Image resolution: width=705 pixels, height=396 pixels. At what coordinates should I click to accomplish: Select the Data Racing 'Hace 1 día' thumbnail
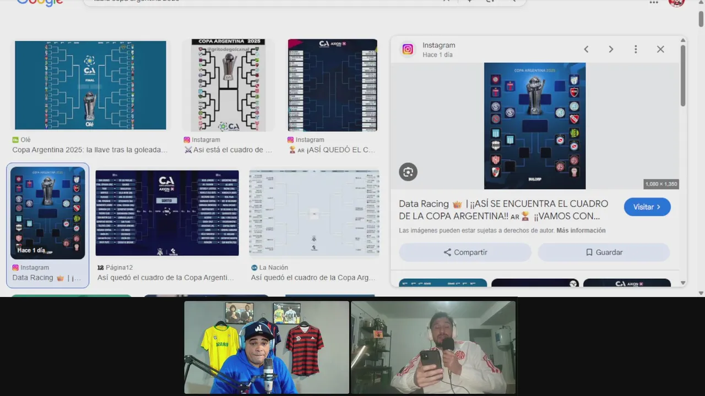pos(47,213)
